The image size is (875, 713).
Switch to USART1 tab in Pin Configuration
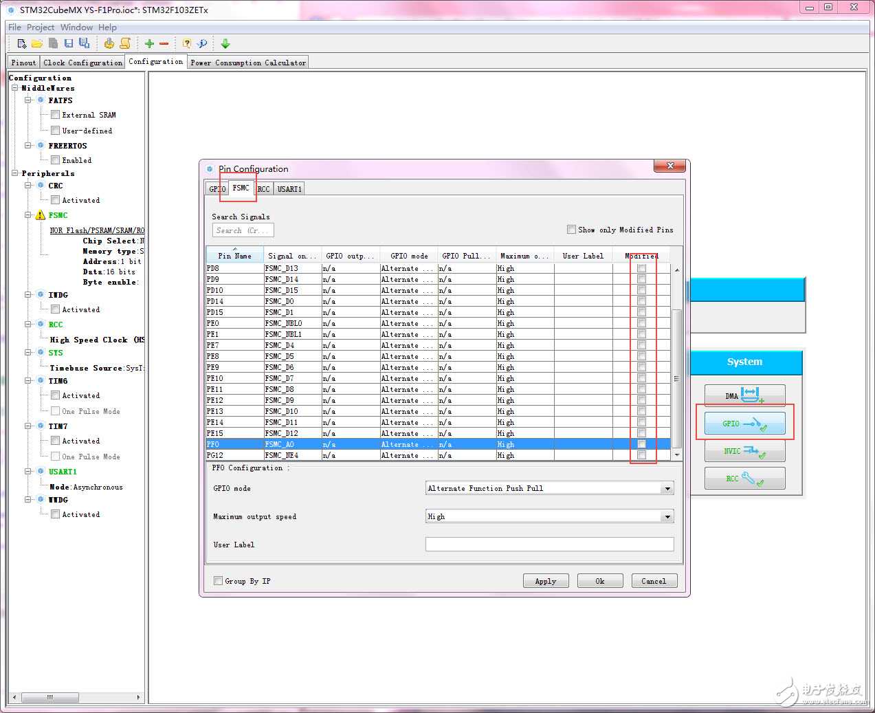pos(289,189)
